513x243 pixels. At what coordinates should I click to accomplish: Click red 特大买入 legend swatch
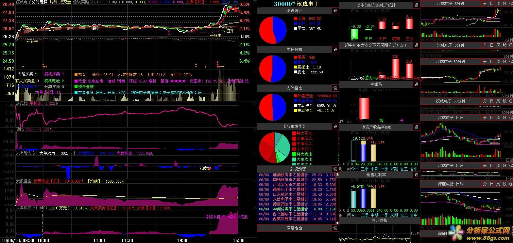tap(294, 133)
